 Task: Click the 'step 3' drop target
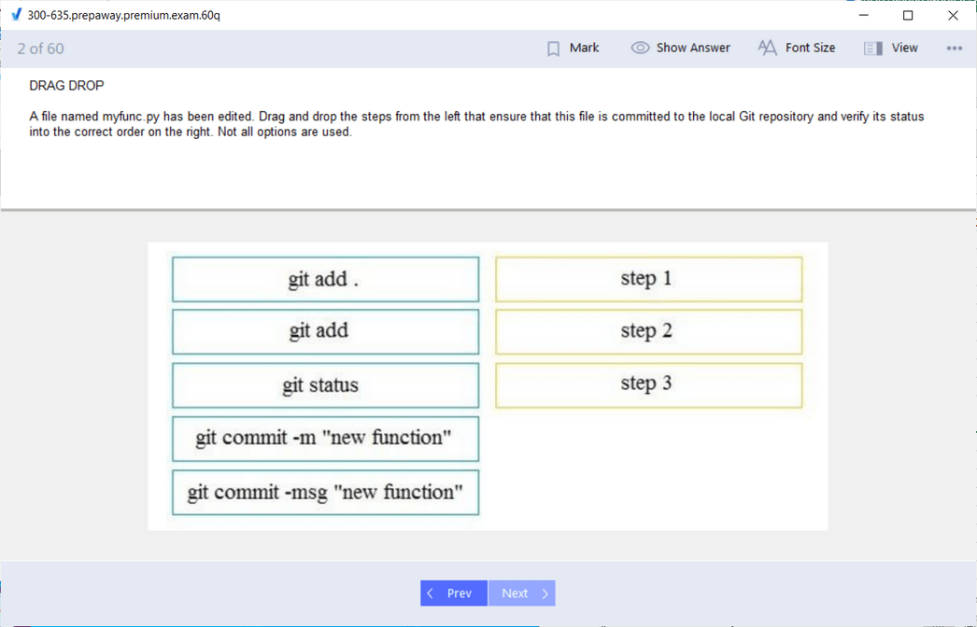[648, 385]
